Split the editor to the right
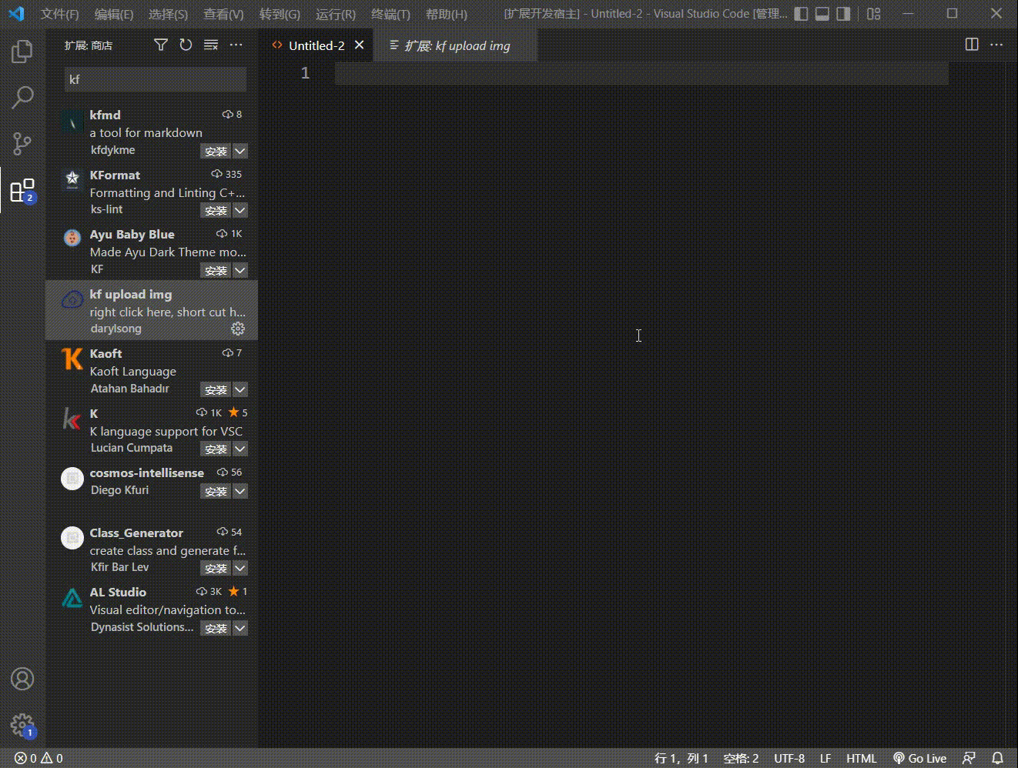The height and width of the screenshot is (768, 1018). pos(972,45)
